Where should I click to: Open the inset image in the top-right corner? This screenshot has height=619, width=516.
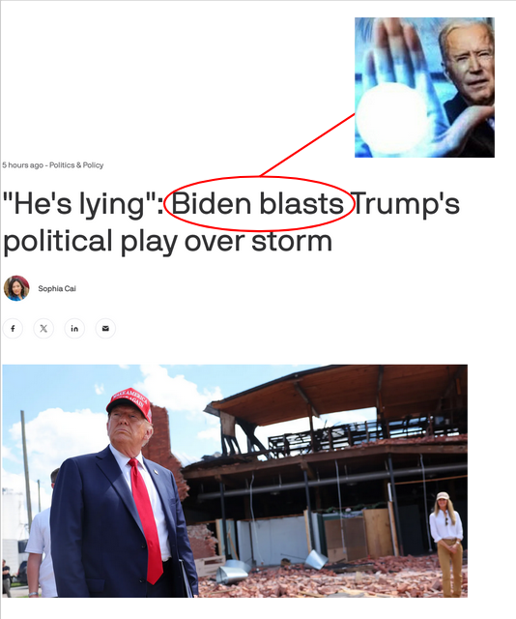[424, 87]
